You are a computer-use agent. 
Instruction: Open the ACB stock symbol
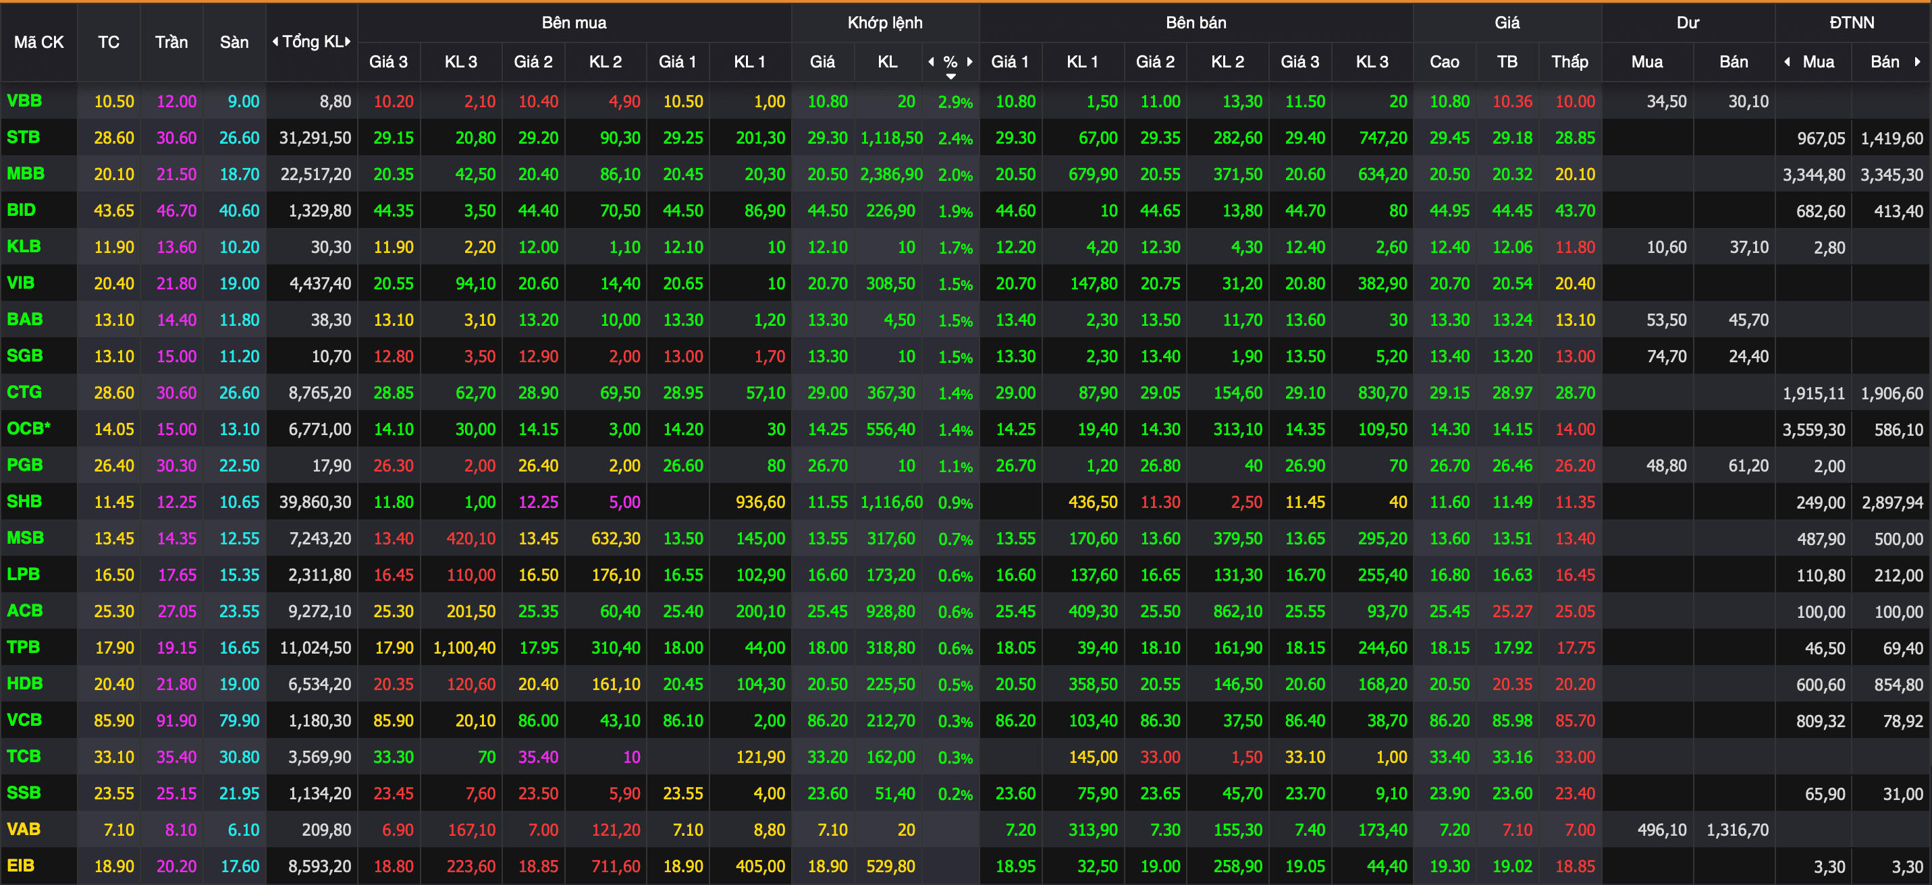pos(25,610)
